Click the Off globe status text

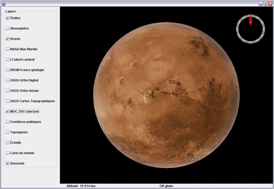pyautogui.click(x=166, y=186)
